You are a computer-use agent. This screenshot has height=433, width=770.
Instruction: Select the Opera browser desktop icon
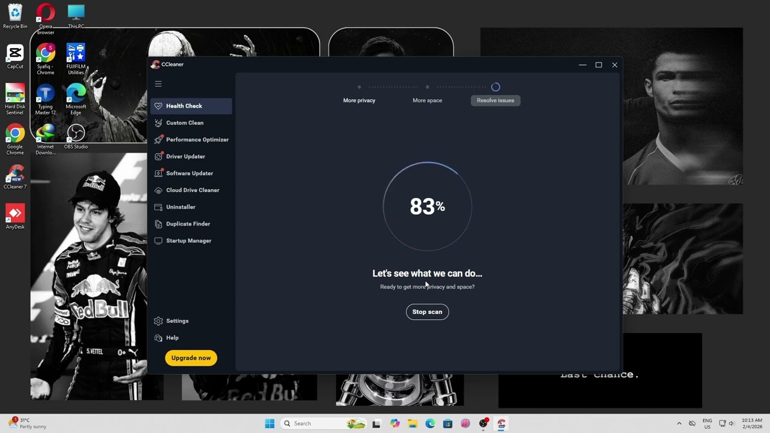[x=46, y=19]
